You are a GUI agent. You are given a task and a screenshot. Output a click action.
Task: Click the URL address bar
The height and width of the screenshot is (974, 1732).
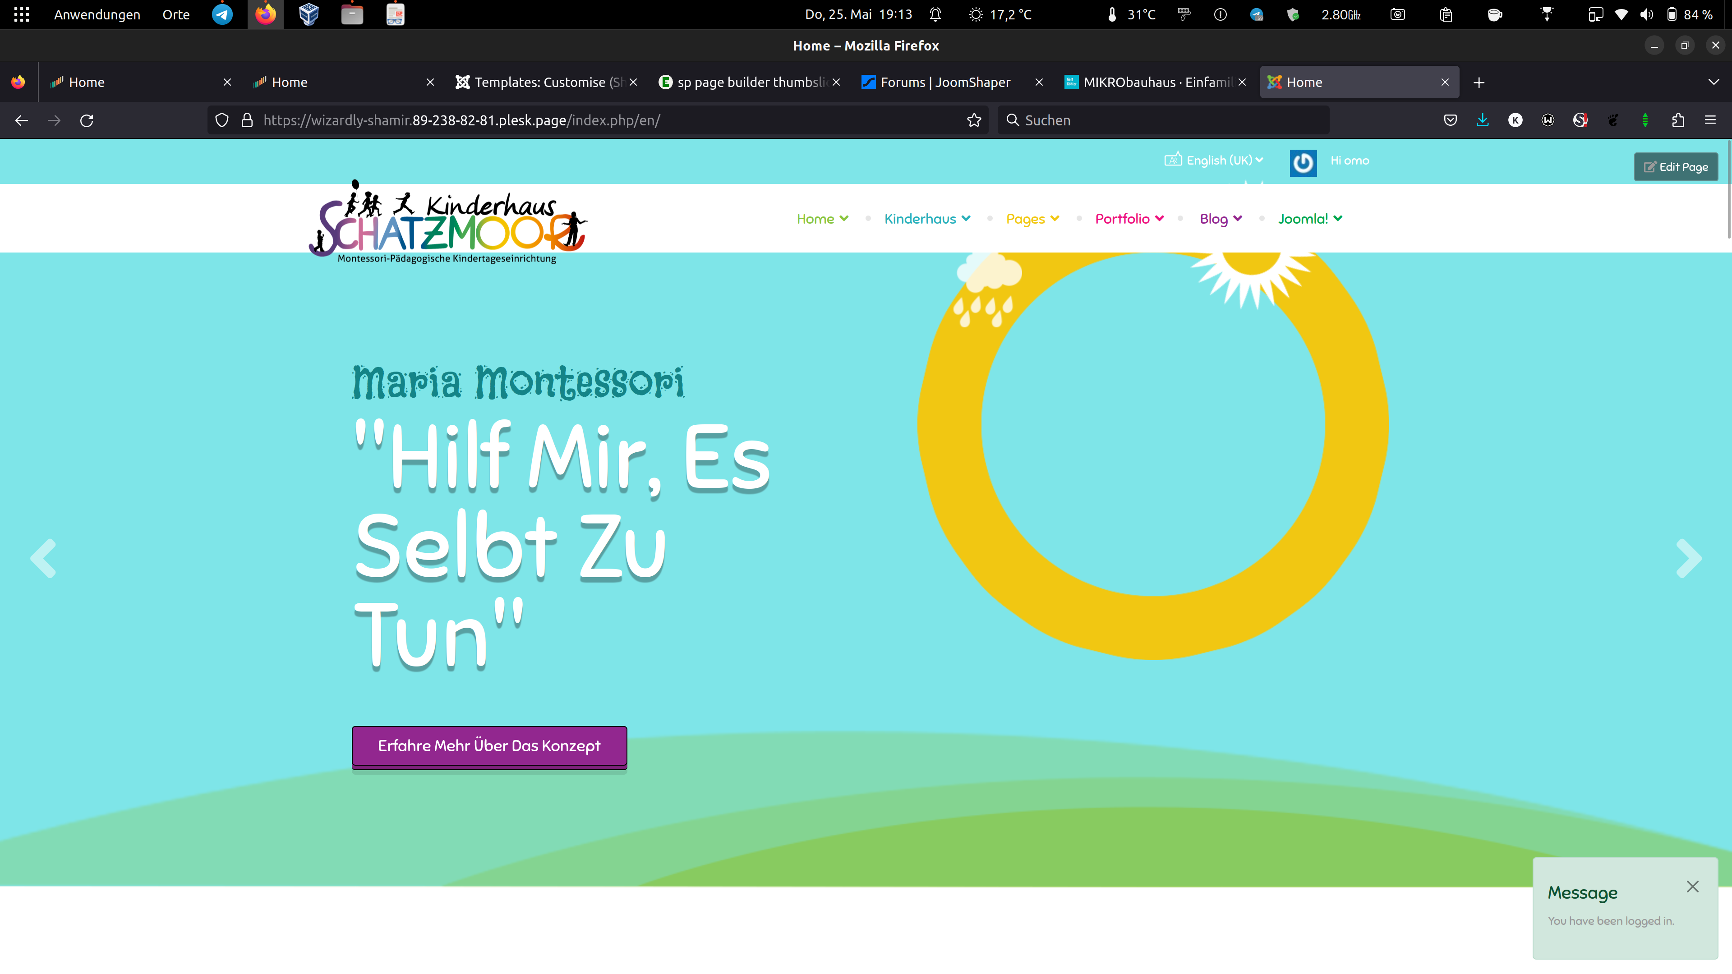(x=597, y=120)
